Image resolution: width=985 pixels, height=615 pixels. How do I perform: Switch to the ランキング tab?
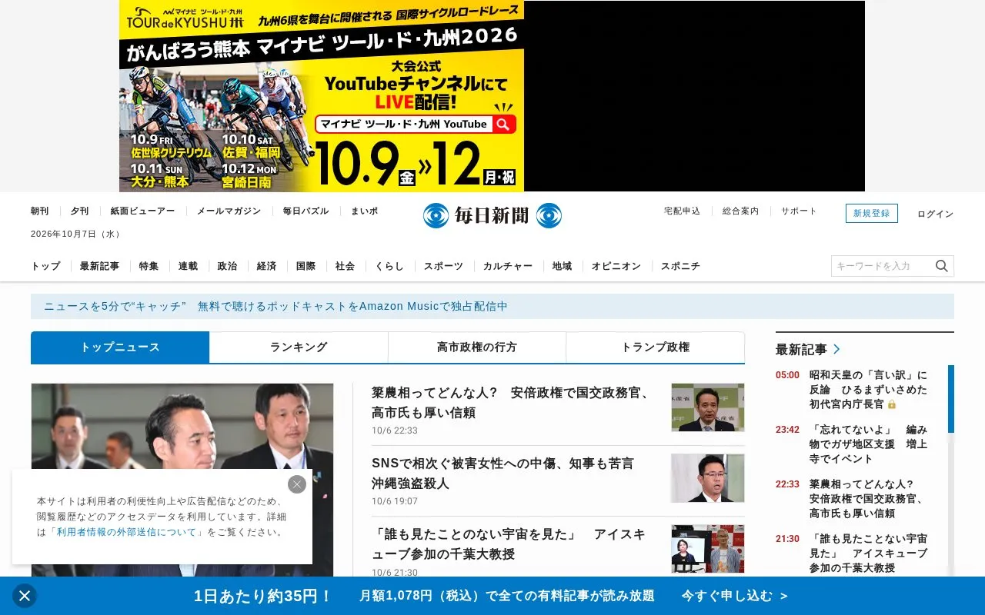299,347
